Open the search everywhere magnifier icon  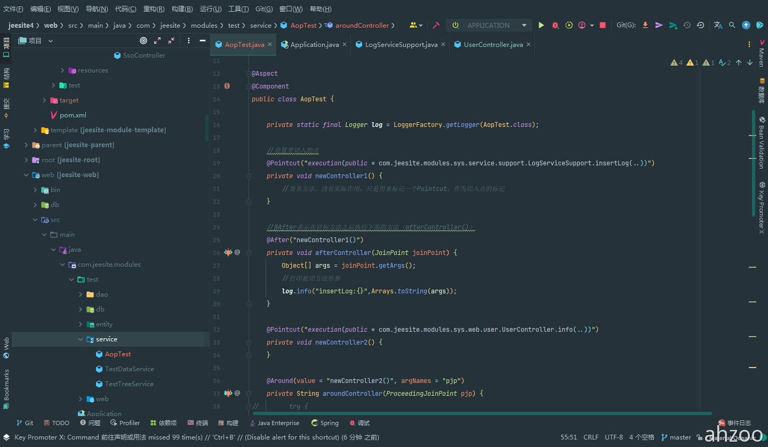pyautogui.click(x=732, y=25)
